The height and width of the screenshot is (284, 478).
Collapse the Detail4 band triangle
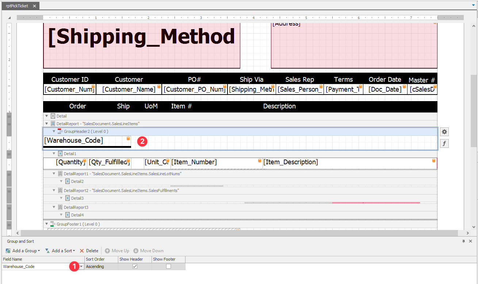tap(61, 215)
